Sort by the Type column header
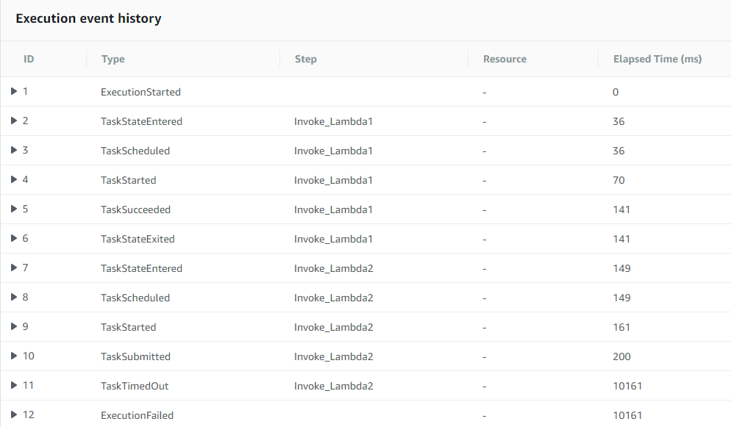 click(113, 59)
